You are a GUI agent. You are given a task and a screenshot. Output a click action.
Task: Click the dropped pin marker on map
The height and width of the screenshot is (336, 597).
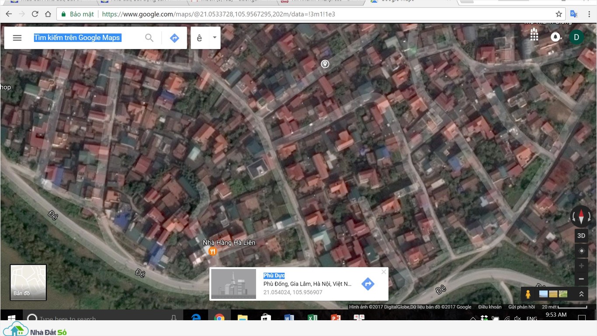(325, 64)
